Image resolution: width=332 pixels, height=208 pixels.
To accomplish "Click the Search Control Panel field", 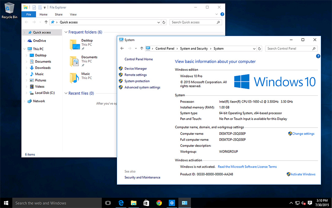I will click(291, 49).
